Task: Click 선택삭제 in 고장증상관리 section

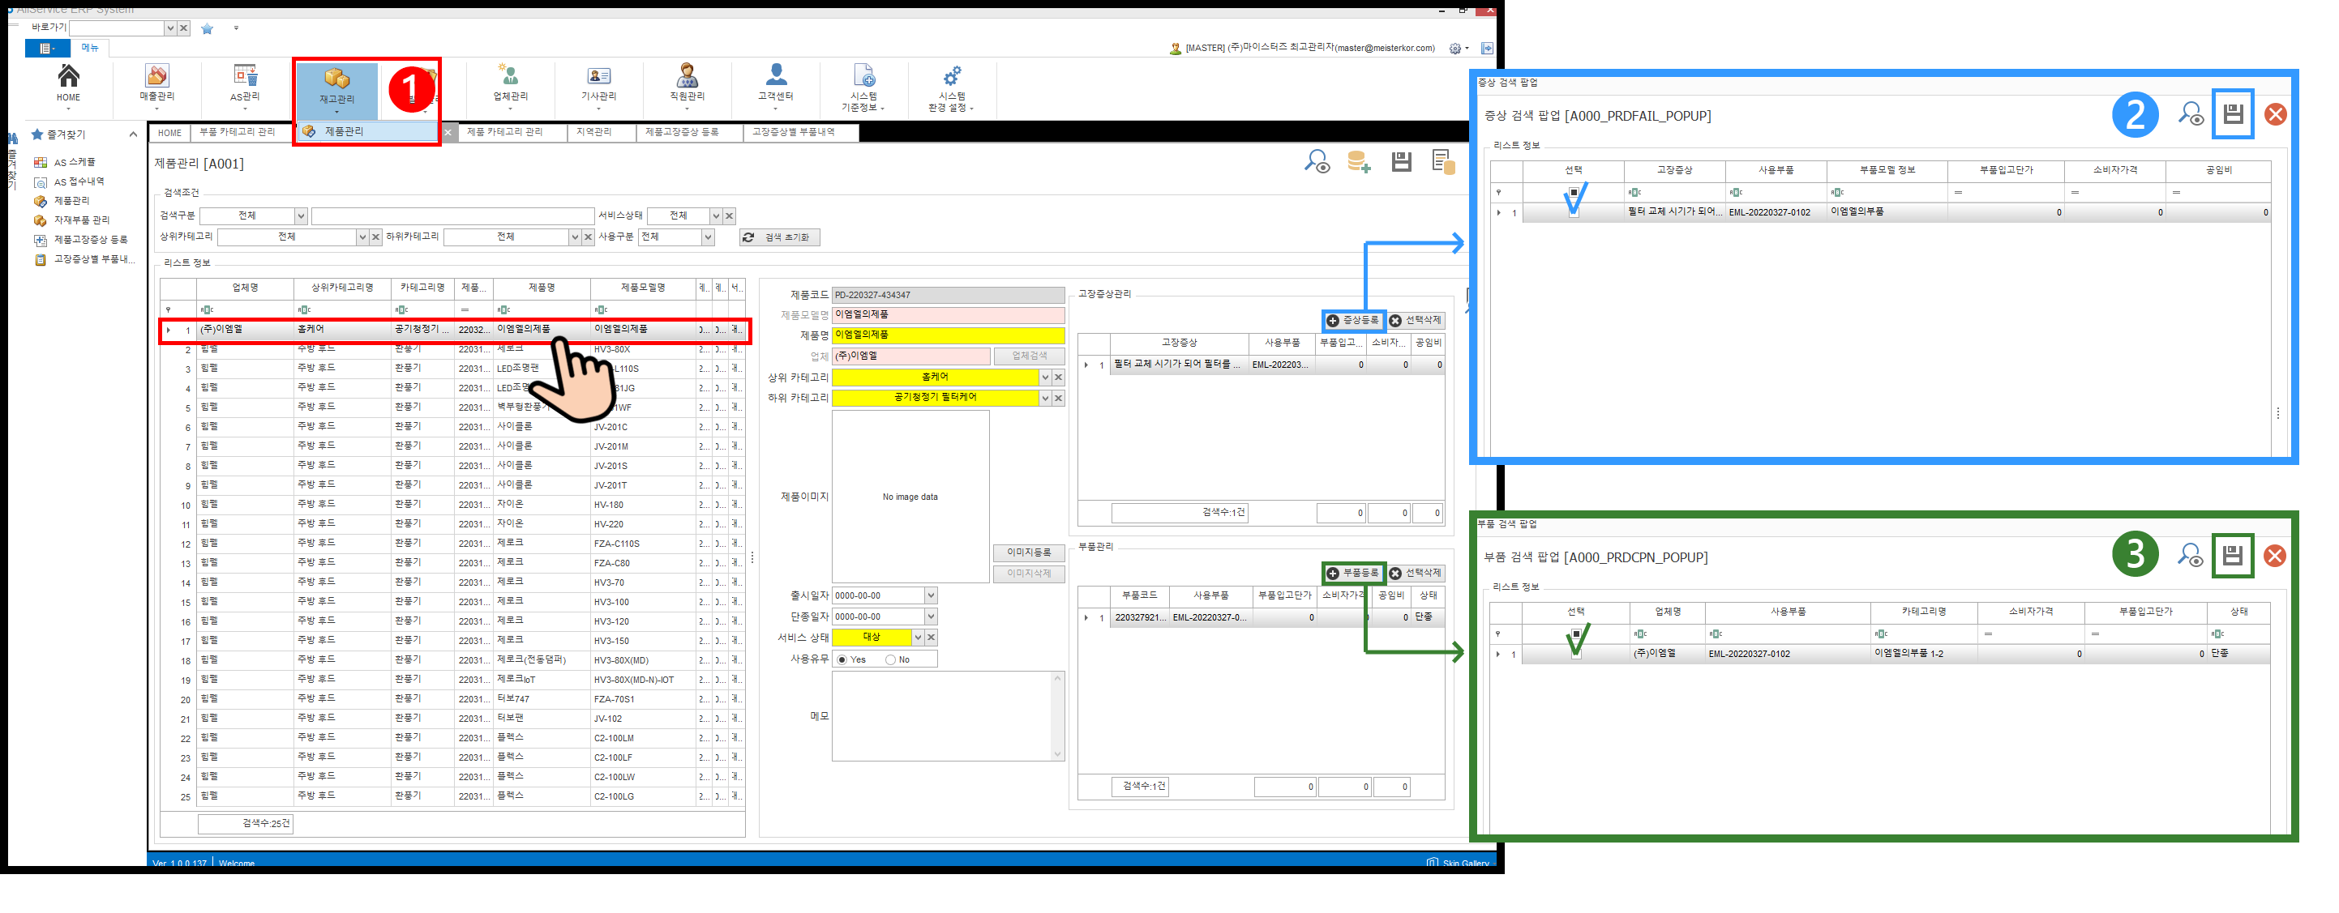Action: 1416,320
